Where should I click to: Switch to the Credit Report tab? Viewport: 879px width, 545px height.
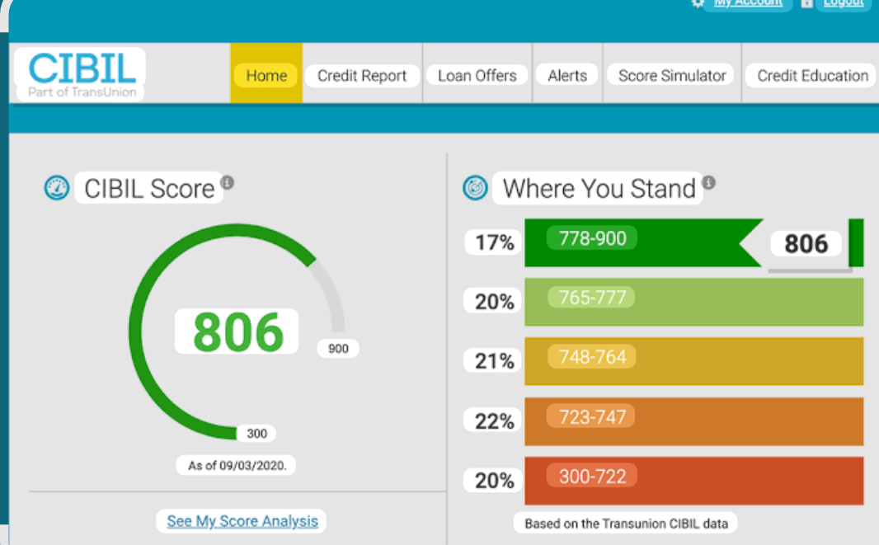362,75
